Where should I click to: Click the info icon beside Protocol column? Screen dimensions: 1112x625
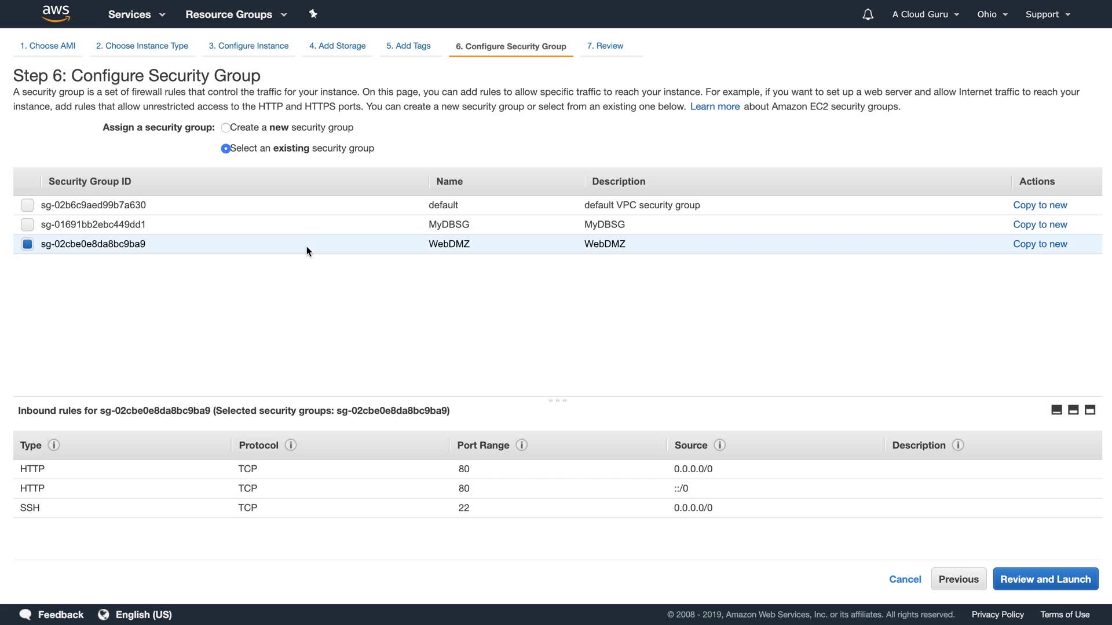click(291, 445)
